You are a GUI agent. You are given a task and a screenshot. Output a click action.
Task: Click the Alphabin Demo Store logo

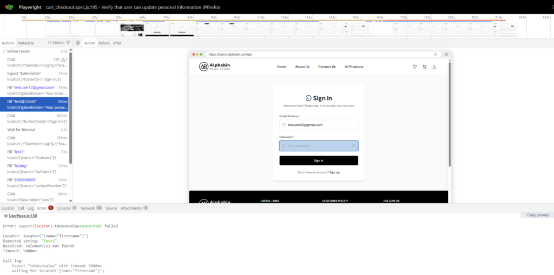click(x=213, y=66)
